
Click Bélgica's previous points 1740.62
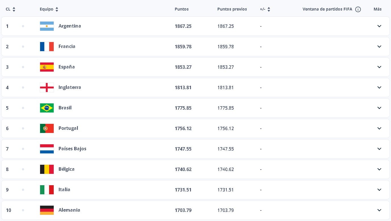226,169
